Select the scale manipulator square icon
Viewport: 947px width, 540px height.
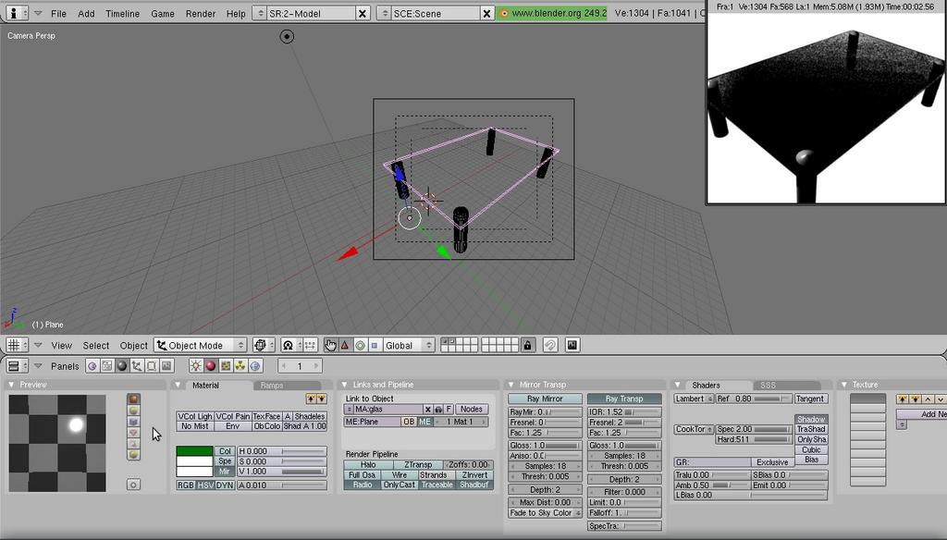375,346
